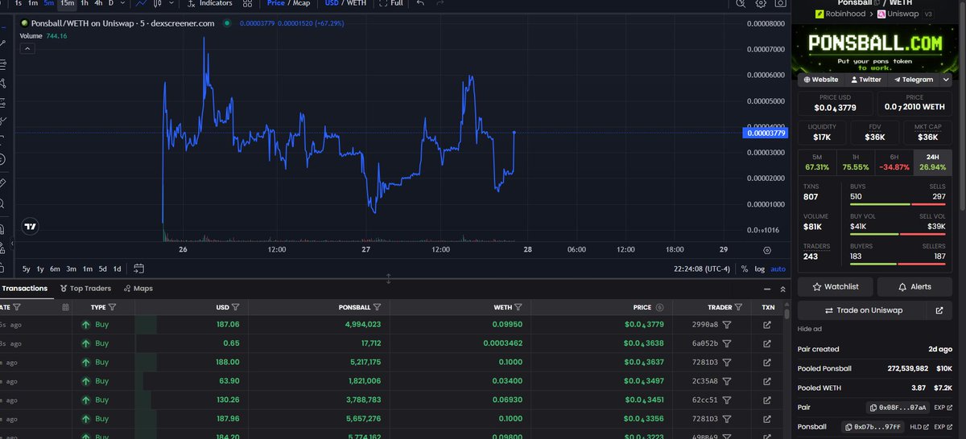The image size is (966, 439).
Task: Select the 1m chart interval
Action: [33, 3]
